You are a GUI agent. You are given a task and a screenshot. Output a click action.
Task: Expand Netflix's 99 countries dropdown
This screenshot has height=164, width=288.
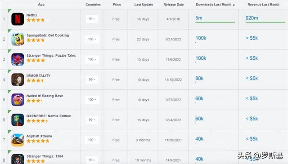pyautogui.click(x=92, y=19)
